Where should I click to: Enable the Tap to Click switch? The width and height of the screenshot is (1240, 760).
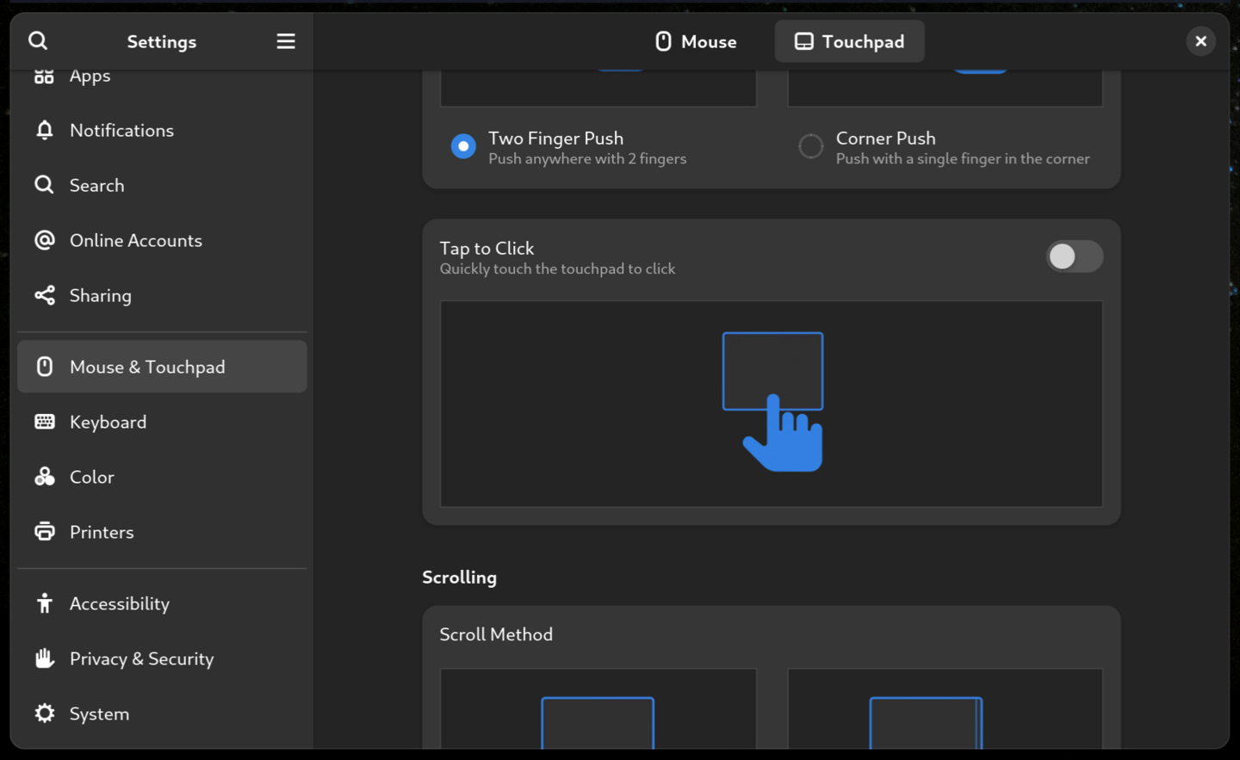1074,256
